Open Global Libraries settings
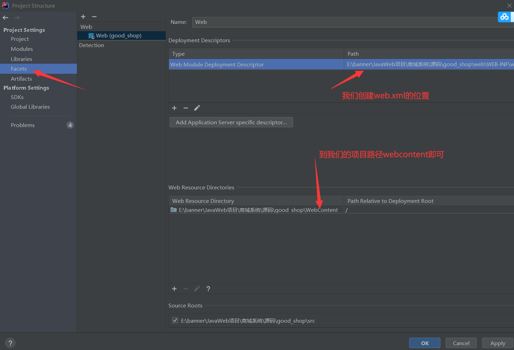Image resolution: width=514 pixels, height=350 pixels. coord(30,107)
